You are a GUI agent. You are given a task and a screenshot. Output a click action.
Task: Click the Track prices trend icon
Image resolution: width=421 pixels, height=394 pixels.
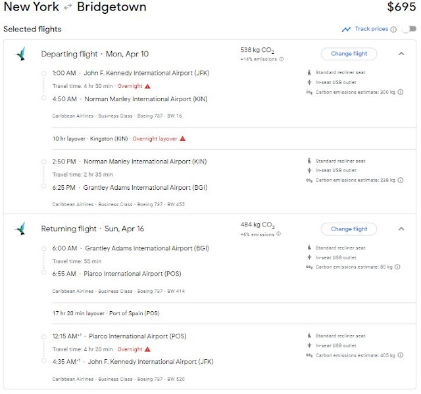pyautogui.click(x=346, y=30)
